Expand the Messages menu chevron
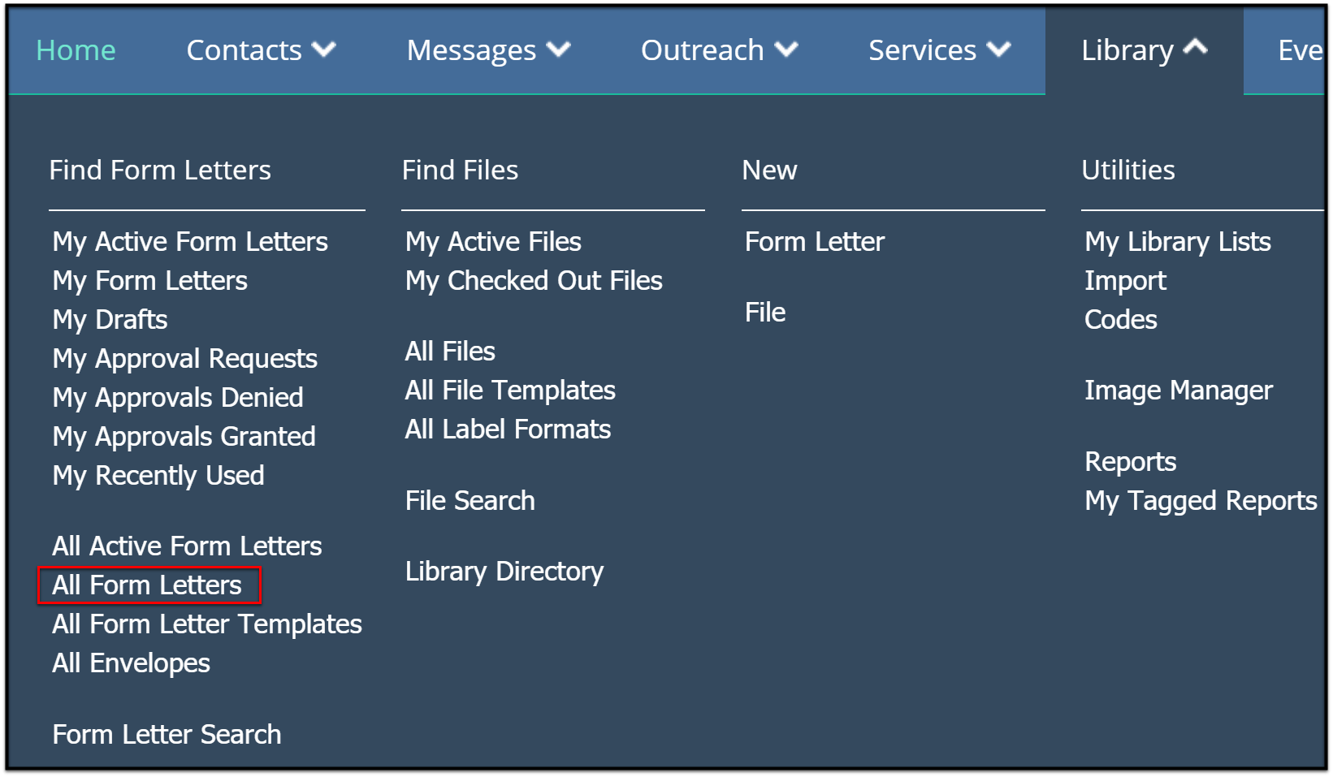This screenshot has width=1333, height=777. pyautogui.click(x=558, y=50)
